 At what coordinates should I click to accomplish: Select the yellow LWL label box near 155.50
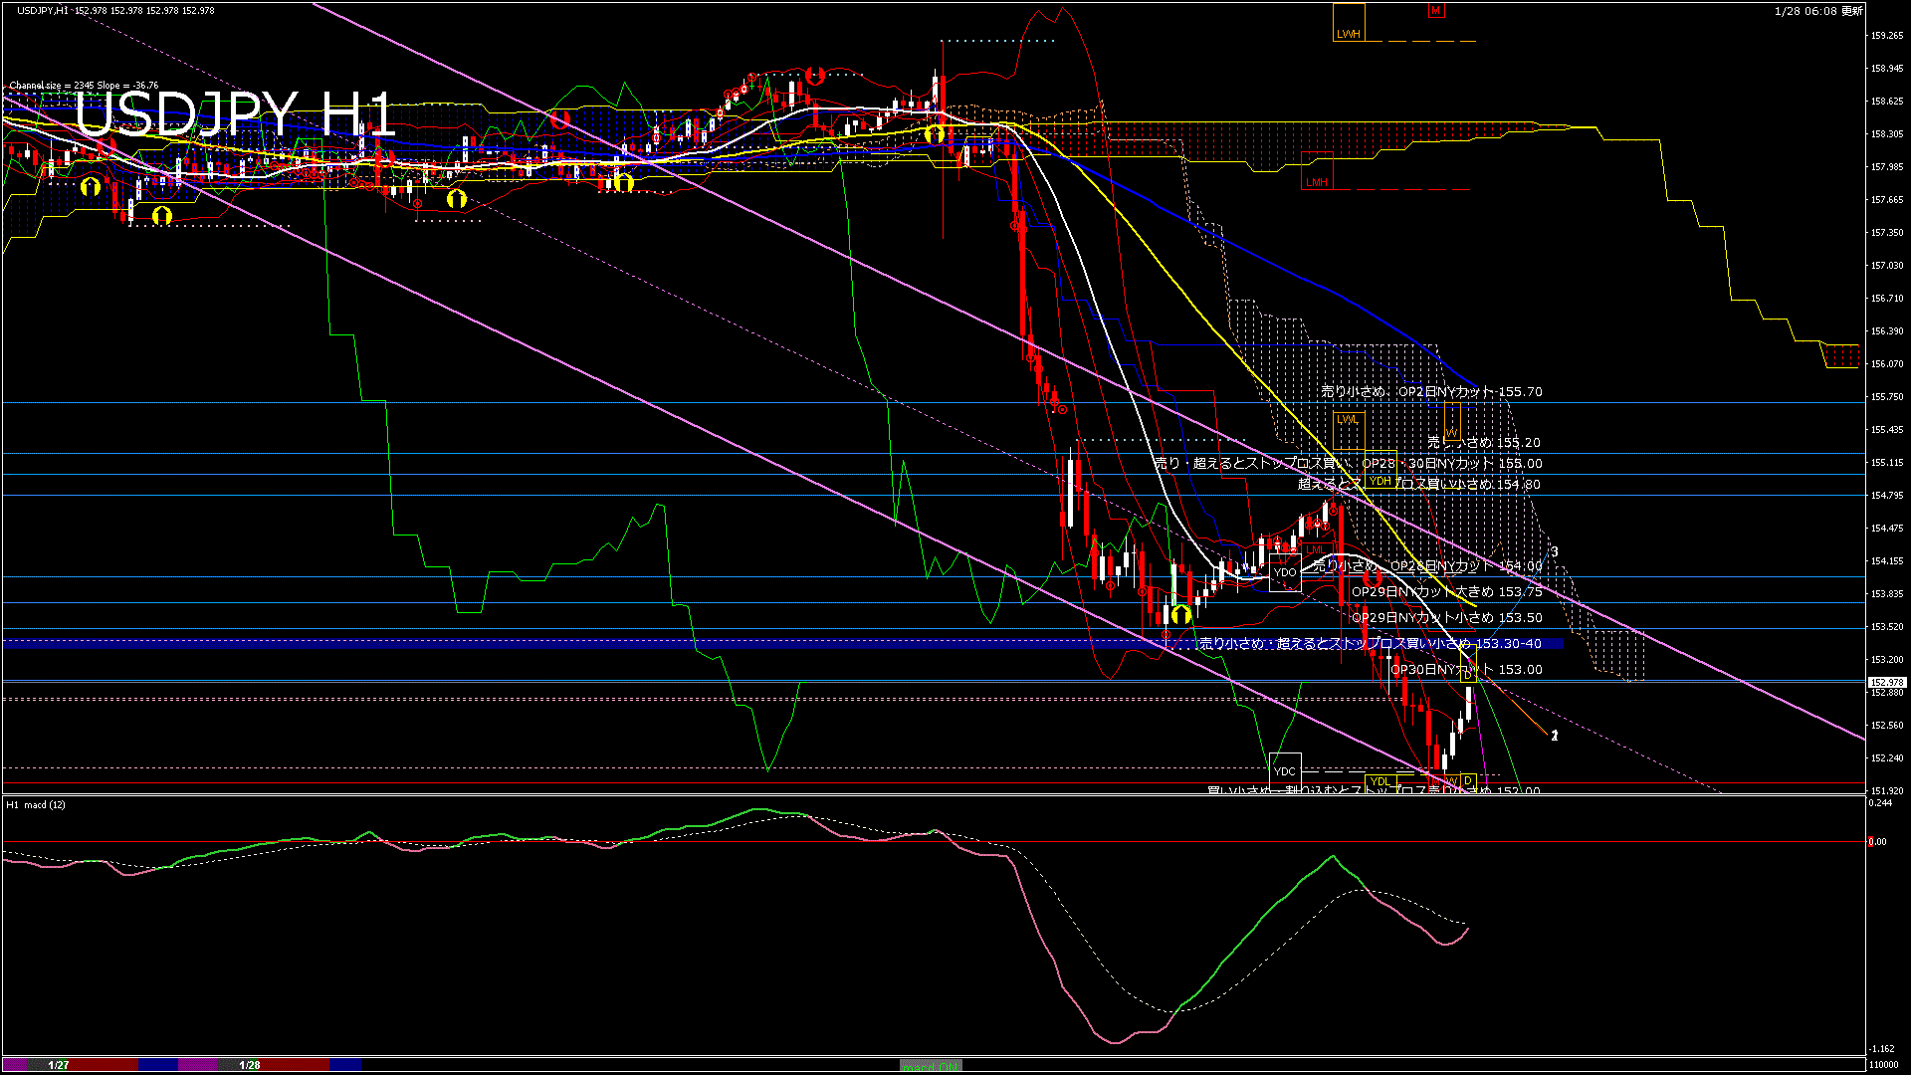pyautogui.click(x=1348, y=420)
